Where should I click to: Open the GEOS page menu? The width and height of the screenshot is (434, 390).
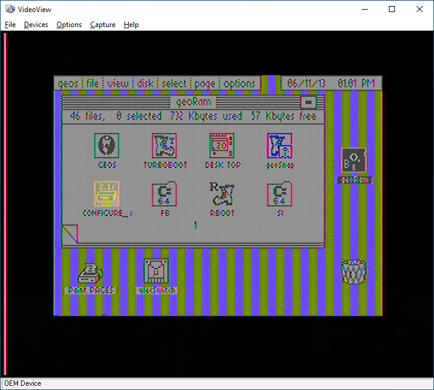tap(205, 84)
